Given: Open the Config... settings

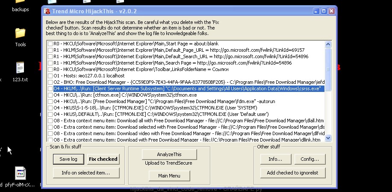Looking at the screenshot, I should (310, 159).
